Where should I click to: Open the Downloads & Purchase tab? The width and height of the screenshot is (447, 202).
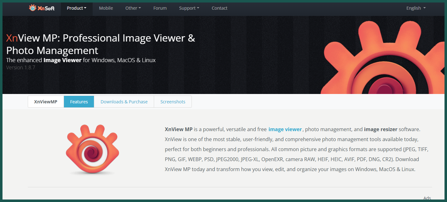pos(124,102)
